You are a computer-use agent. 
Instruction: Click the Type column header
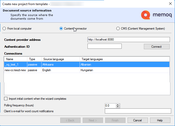pyautogui.click(x=34, y=59)
